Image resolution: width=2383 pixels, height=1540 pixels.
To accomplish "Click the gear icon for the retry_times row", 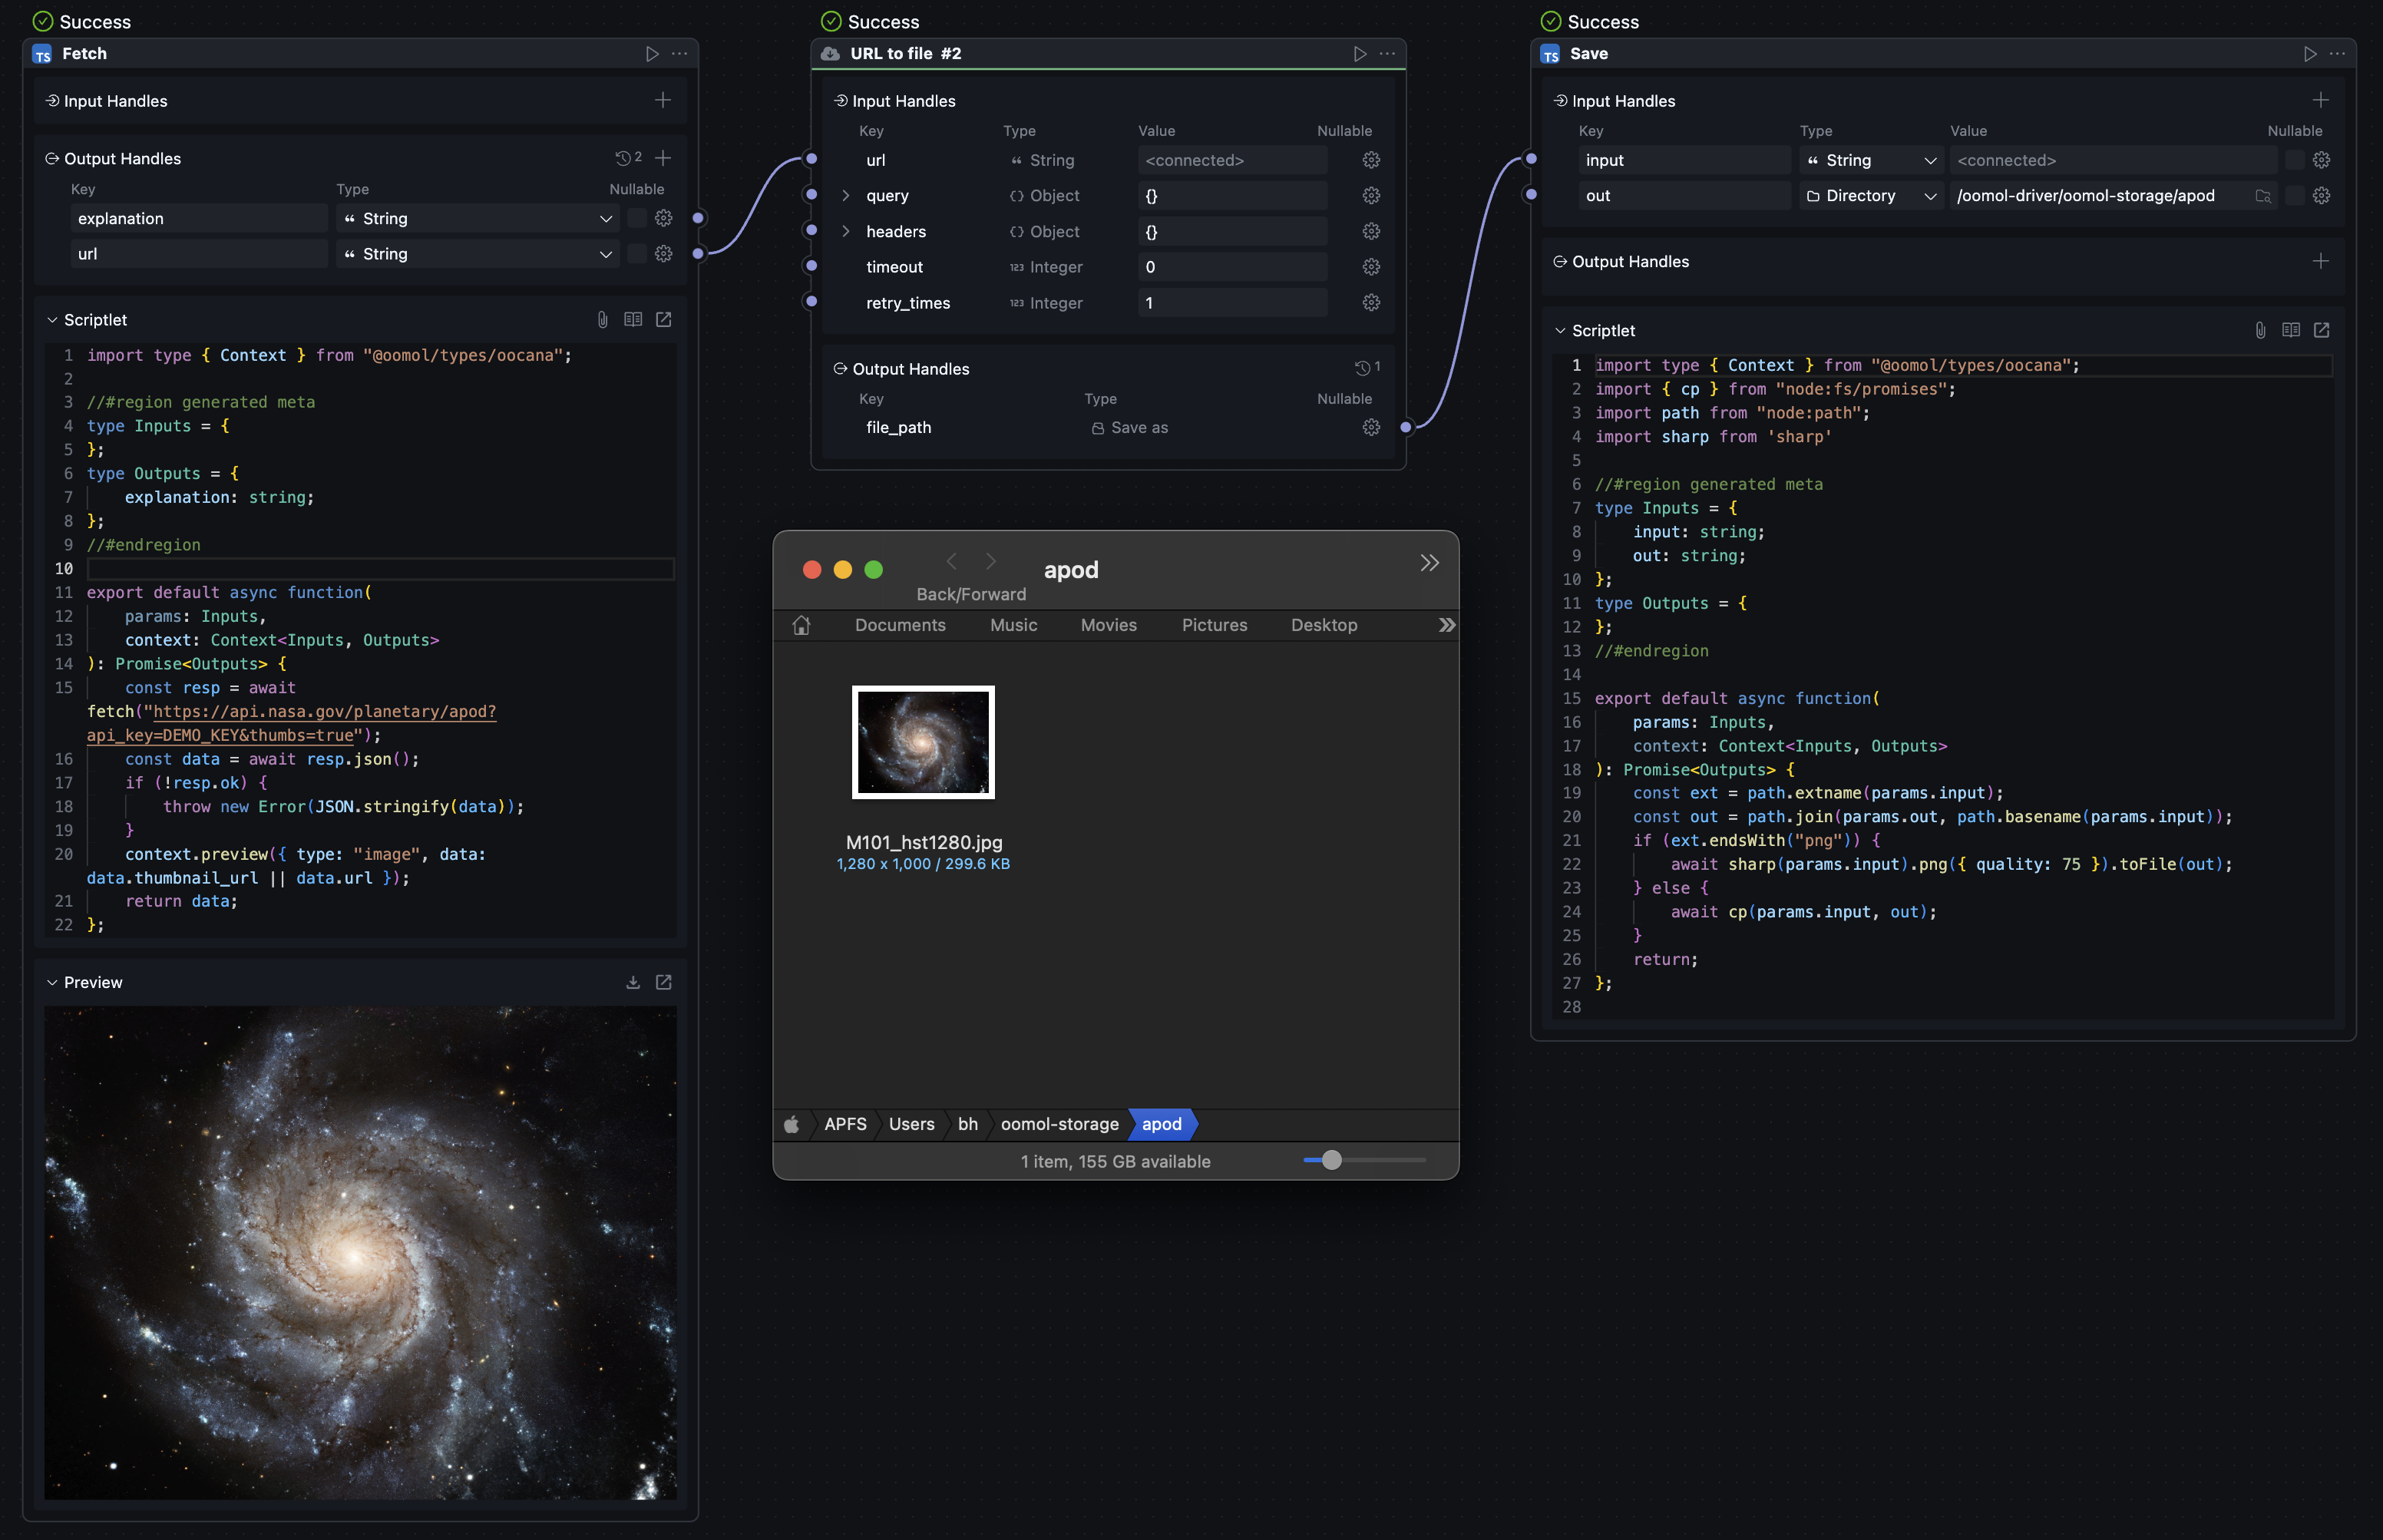I will [x=1371, y=303].
